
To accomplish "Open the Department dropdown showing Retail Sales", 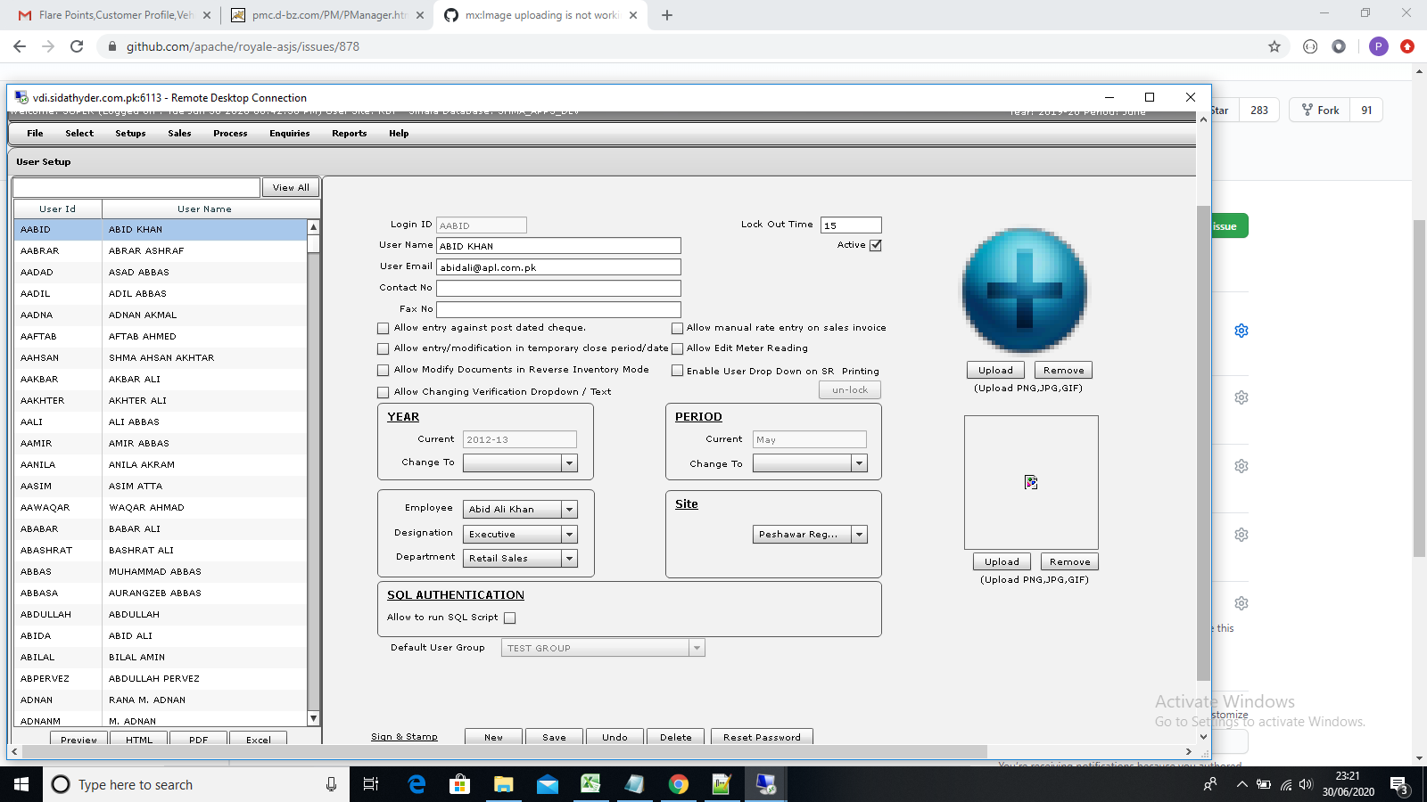I will [570, 558].
